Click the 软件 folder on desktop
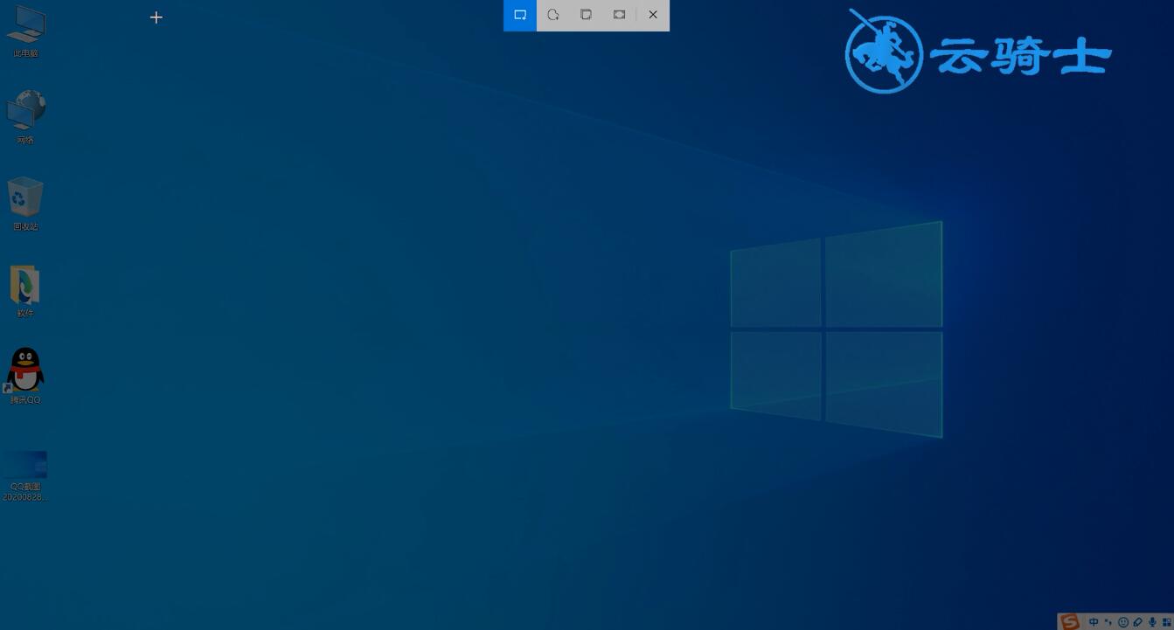Image resolution: width=1174 pixels, height=630 pixels. [25, 291]
